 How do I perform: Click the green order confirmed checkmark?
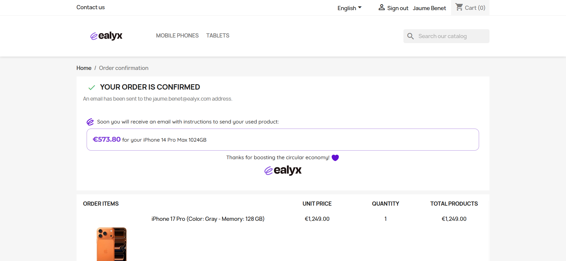(92, 87)
